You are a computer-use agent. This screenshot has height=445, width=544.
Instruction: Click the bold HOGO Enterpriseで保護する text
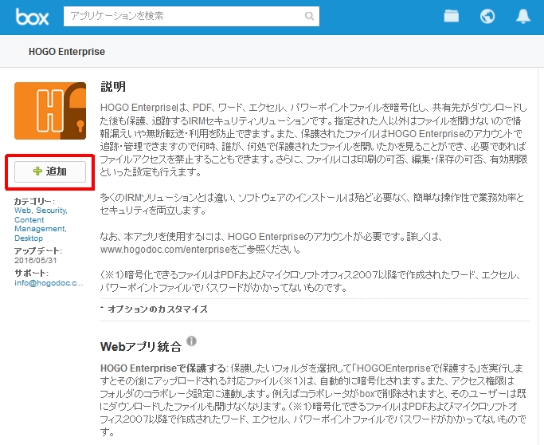tap(163, 368)
